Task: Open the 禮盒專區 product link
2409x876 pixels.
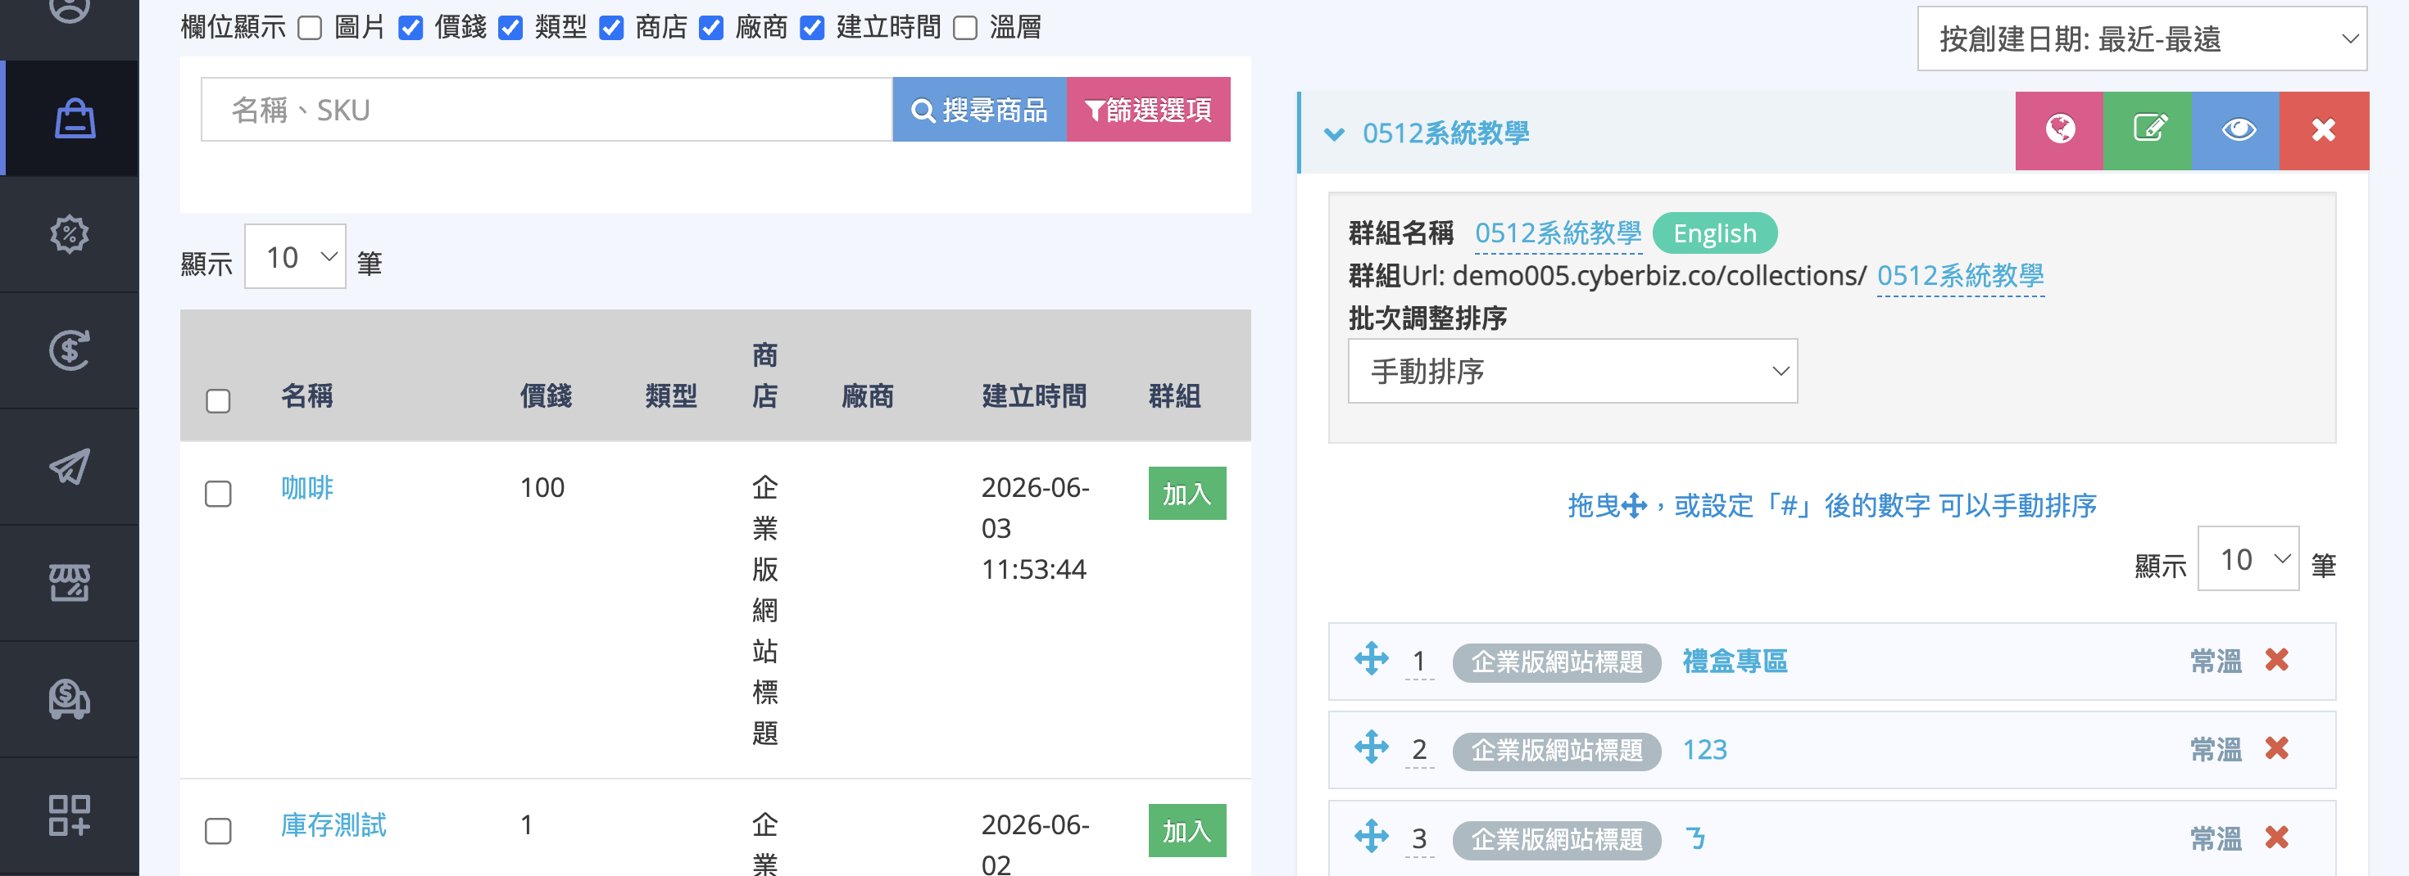Action: (x=1735, y=662)
